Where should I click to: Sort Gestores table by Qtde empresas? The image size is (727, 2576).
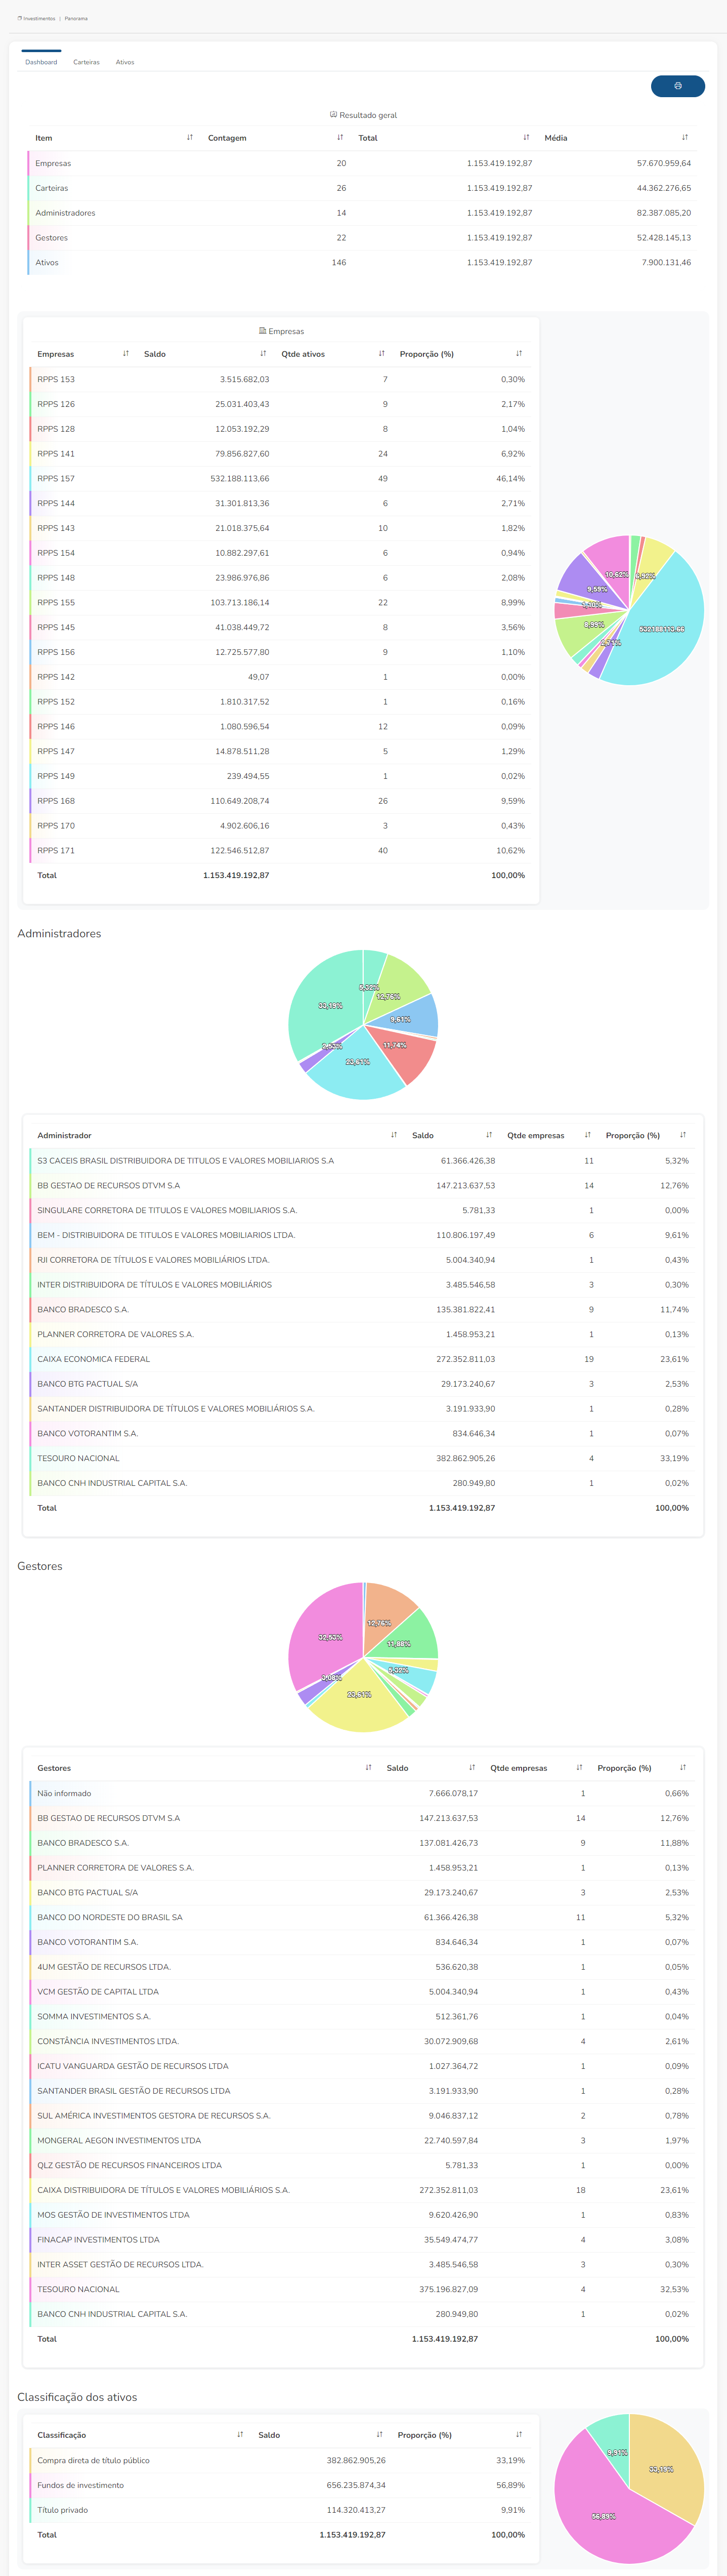pos(579,1768)
